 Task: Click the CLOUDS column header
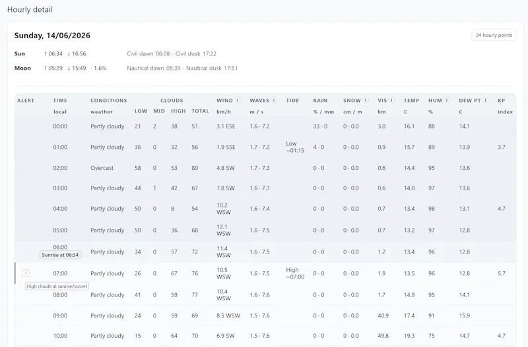[x=172, y=101]
